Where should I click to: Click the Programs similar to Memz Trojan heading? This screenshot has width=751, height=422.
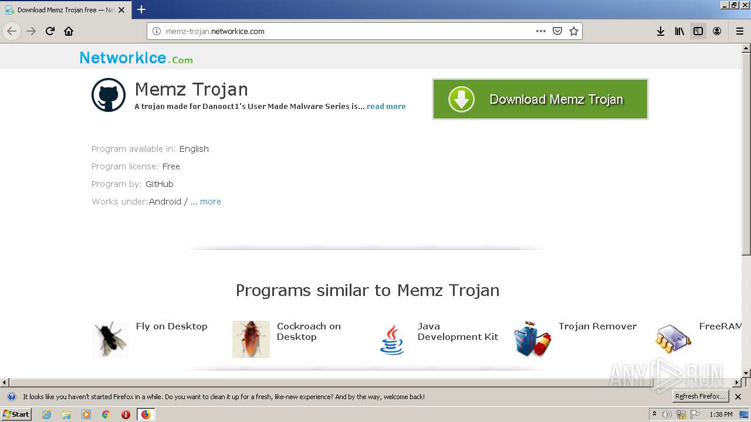point(367,290)
